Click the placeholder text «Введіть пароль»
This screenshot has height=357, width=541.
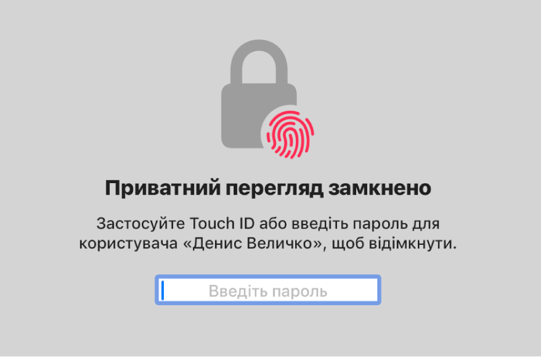pos(268,291)
